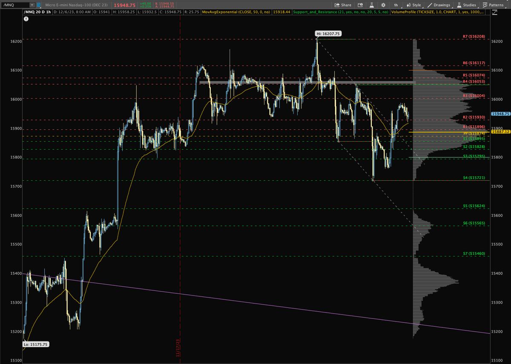Open the Drawings menu

[439, 5]
